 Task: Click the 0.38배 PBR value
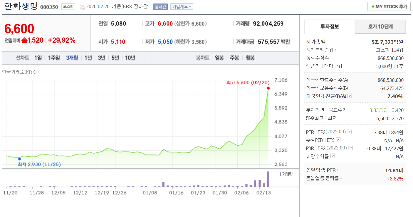[x=374, y=148]
